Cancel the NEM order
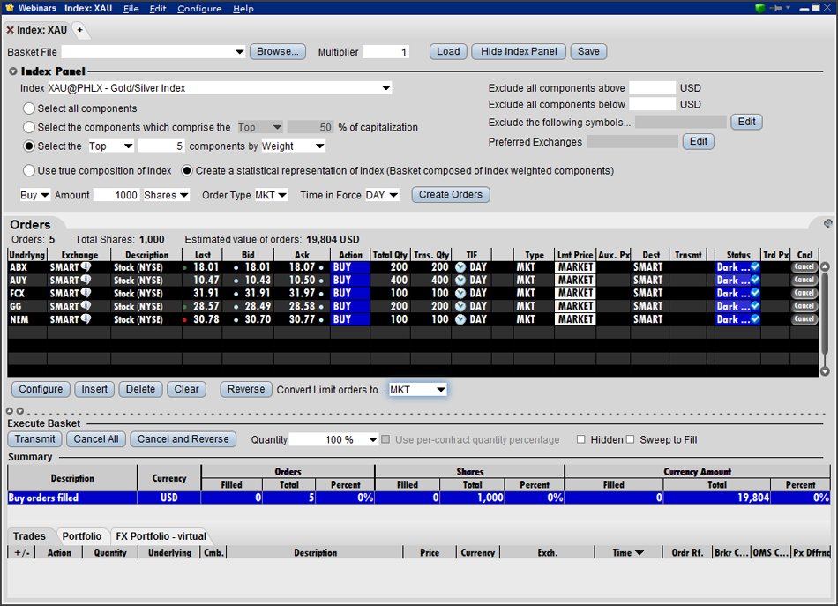The width and height of the screenshot is (838, 606). 804,319
